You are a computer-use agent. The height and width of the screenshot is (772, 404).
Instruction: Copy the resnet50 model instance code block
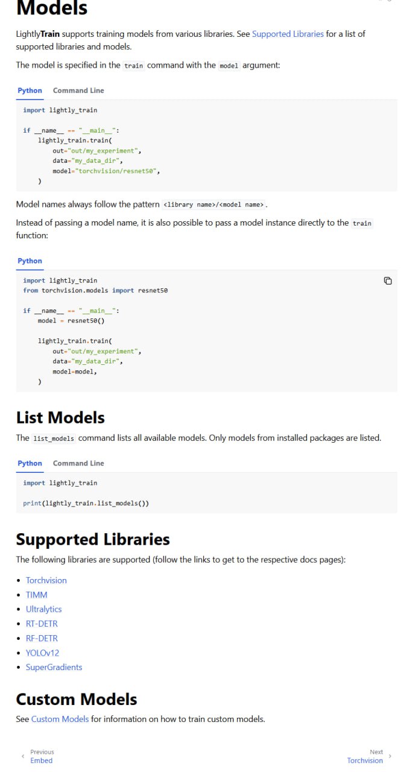coord(388,281)
